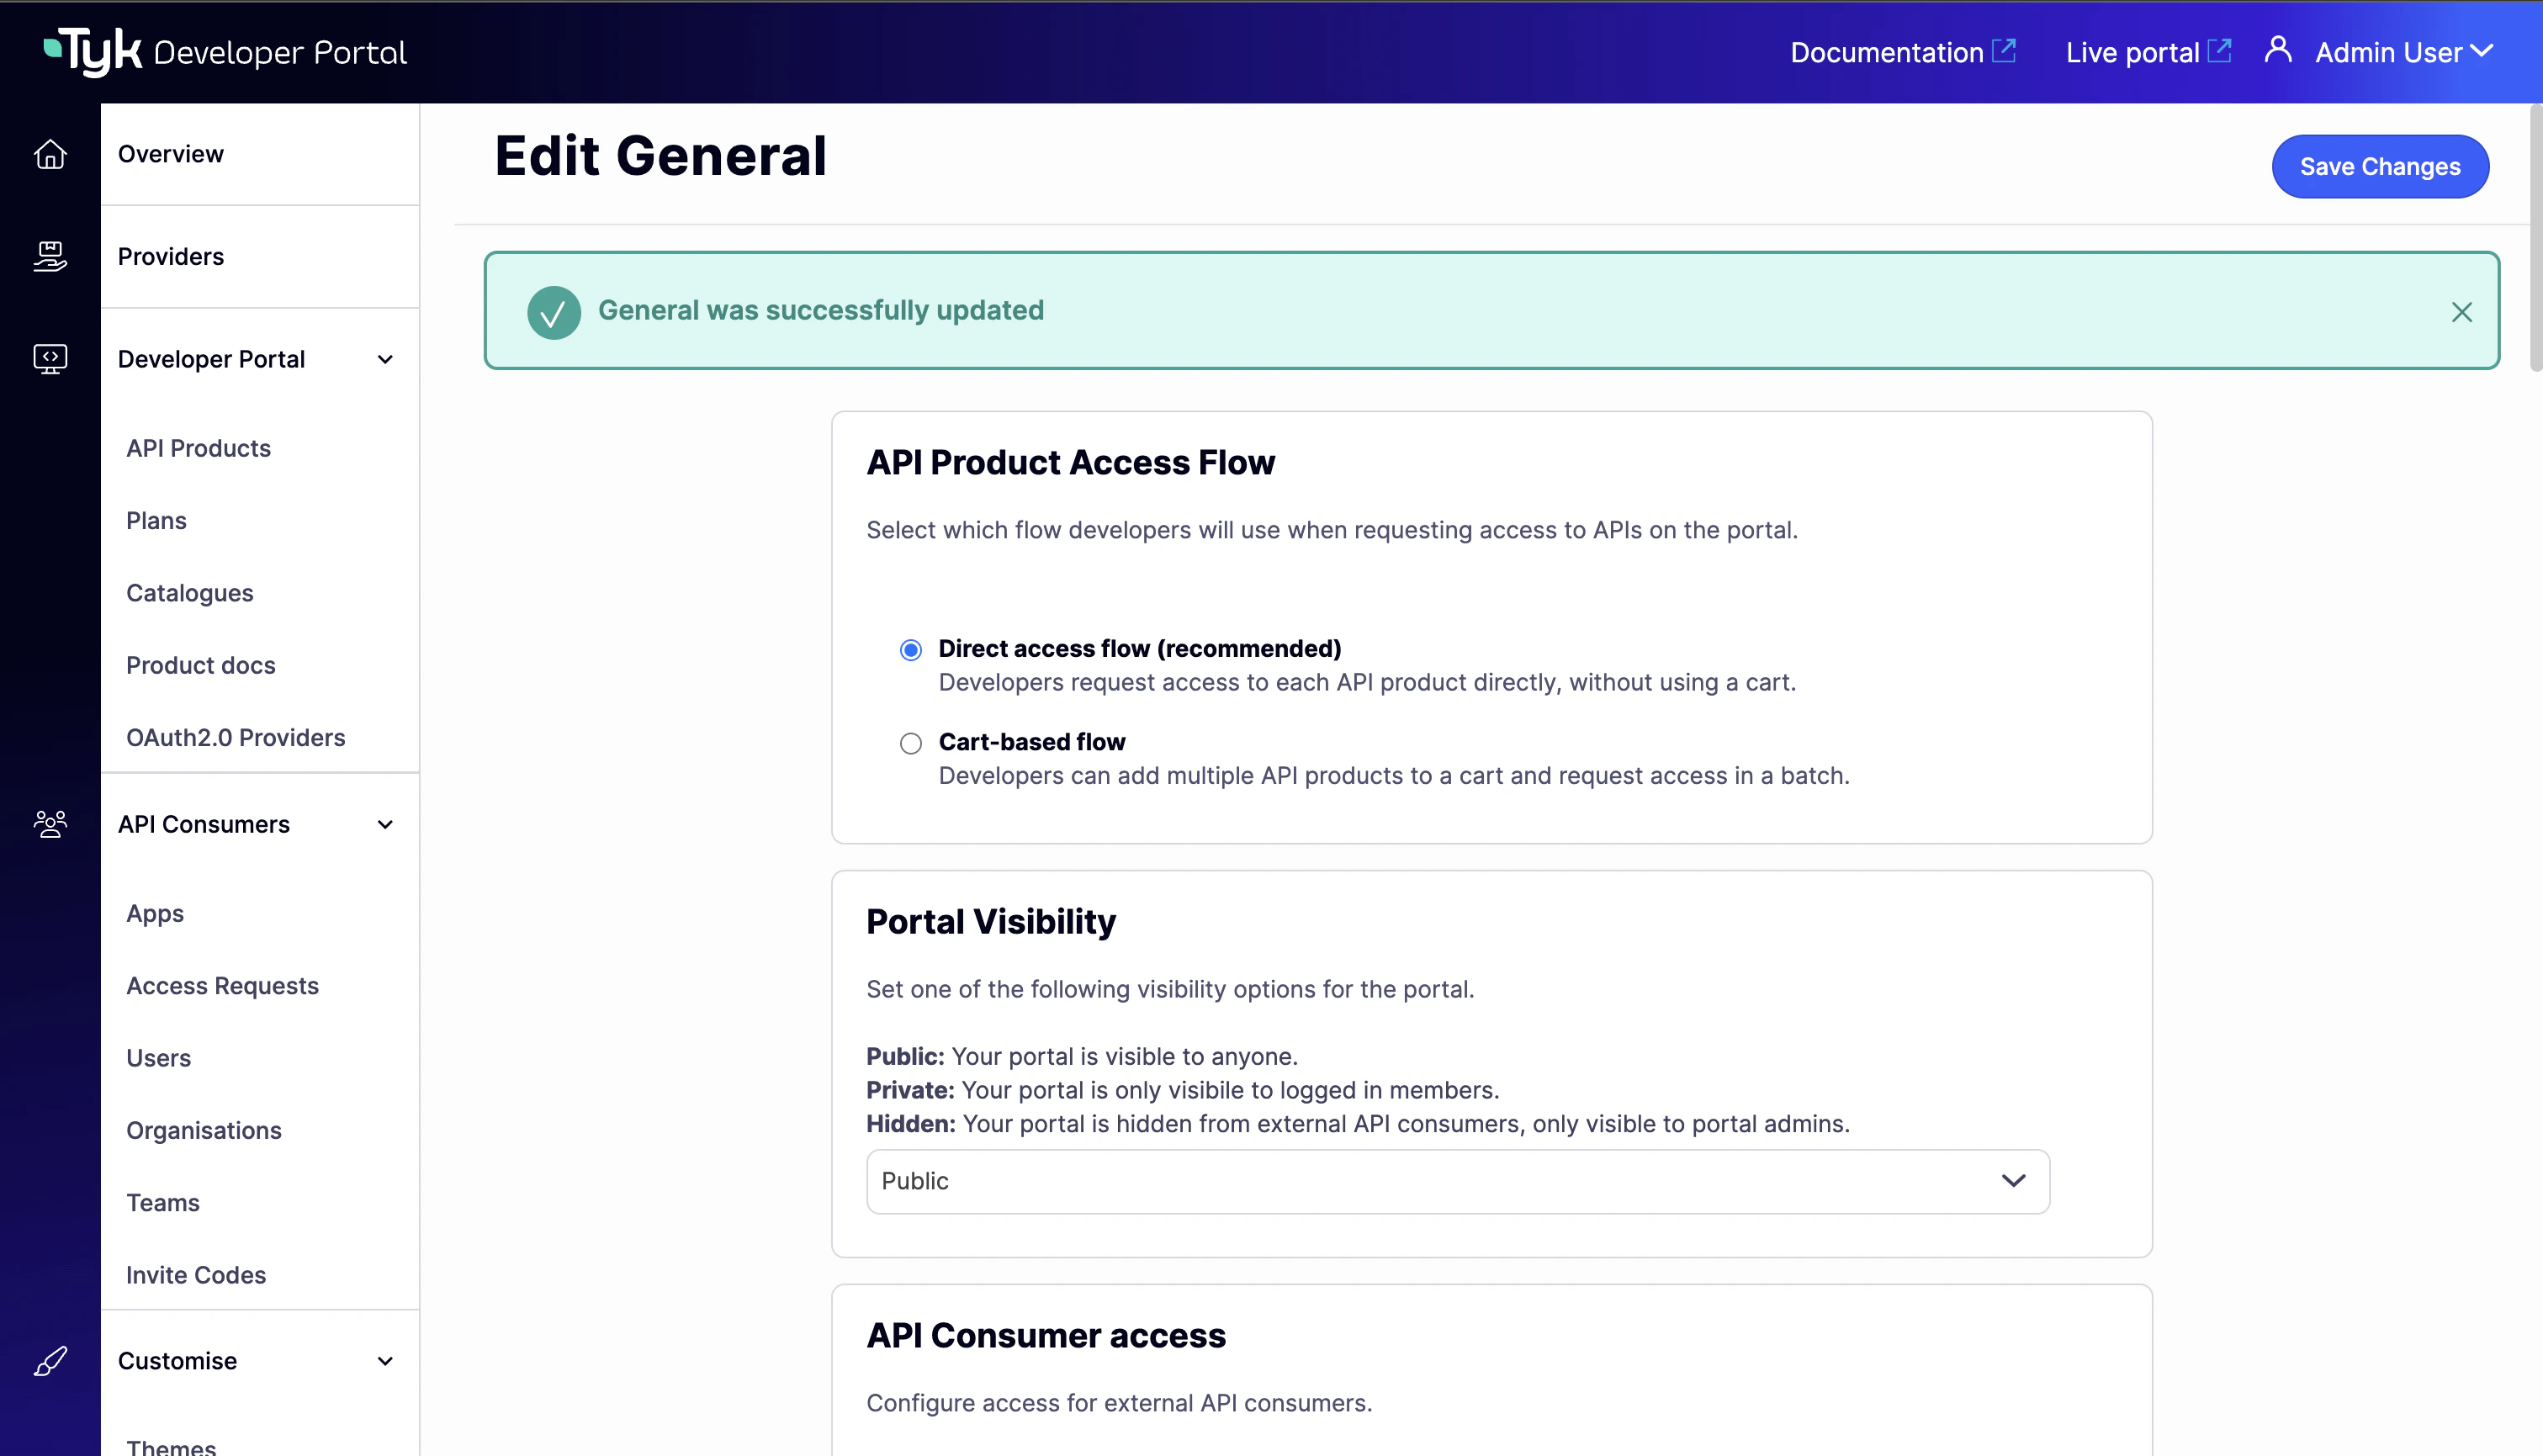Viewport: 2543px width, 1456px height.
Task: Open the Live portal link
Action: pos(2148,51)
